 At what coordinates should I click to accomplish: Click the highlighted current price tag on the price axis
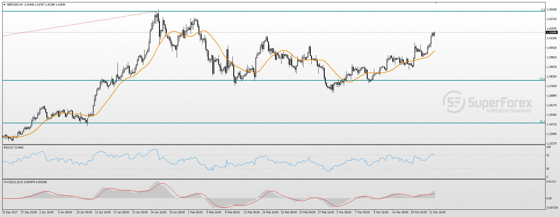point(552,32)
